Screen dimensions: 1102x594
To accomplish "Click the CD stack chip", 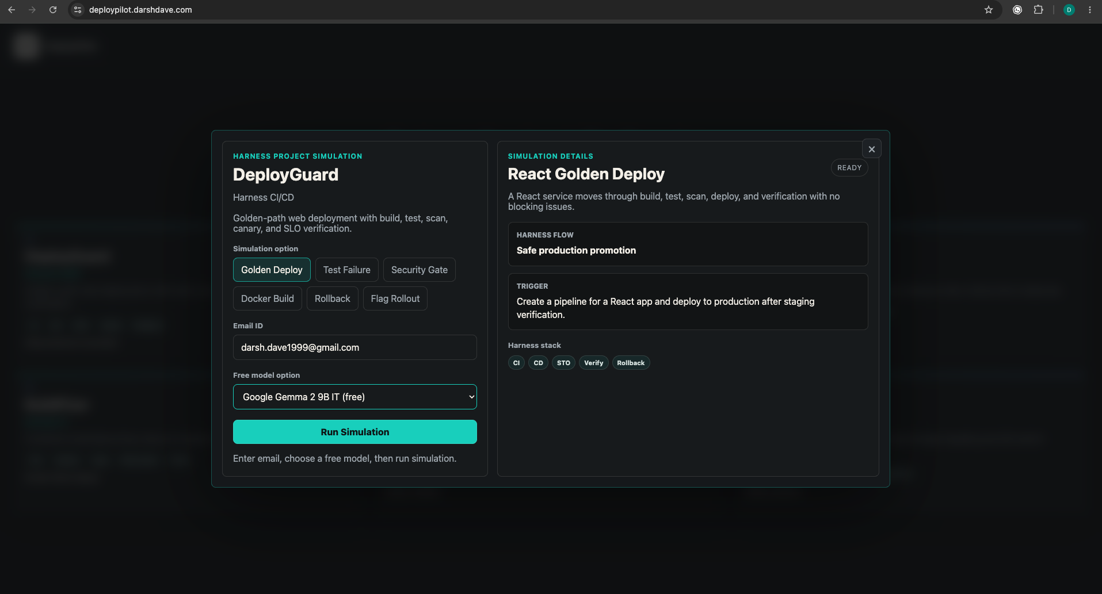I will [x=538, y=363].
